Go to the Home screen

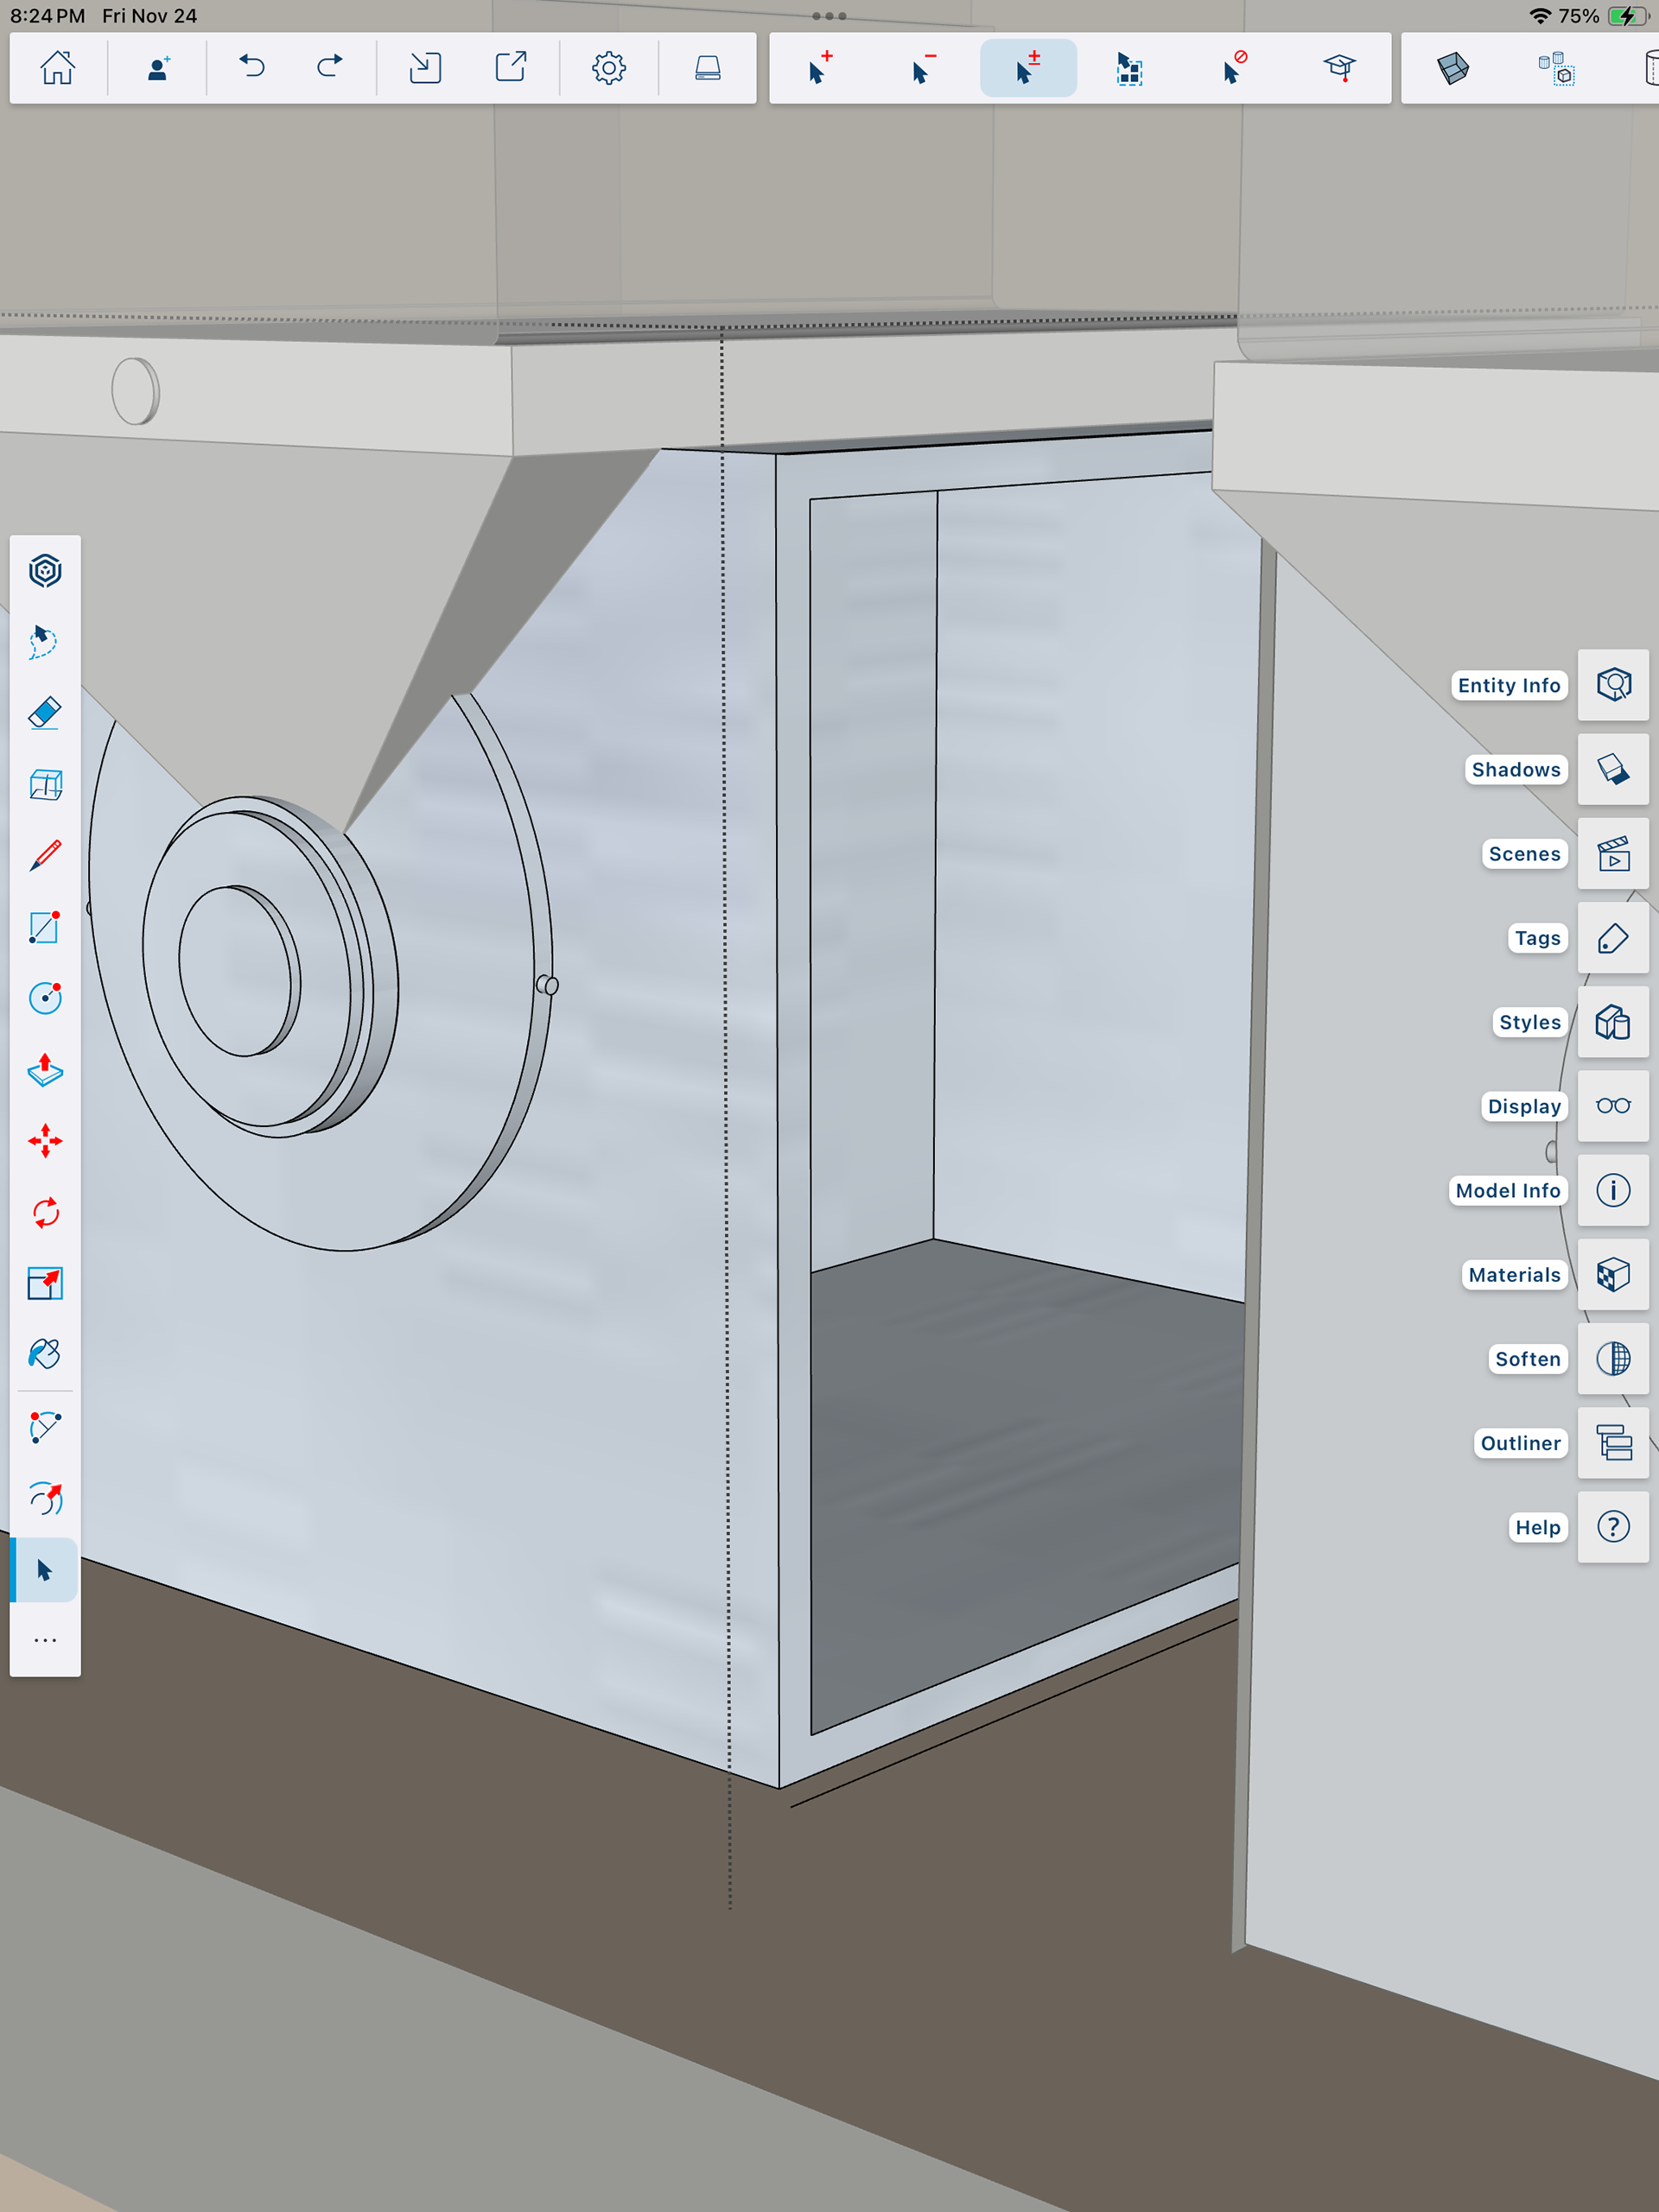57,68
